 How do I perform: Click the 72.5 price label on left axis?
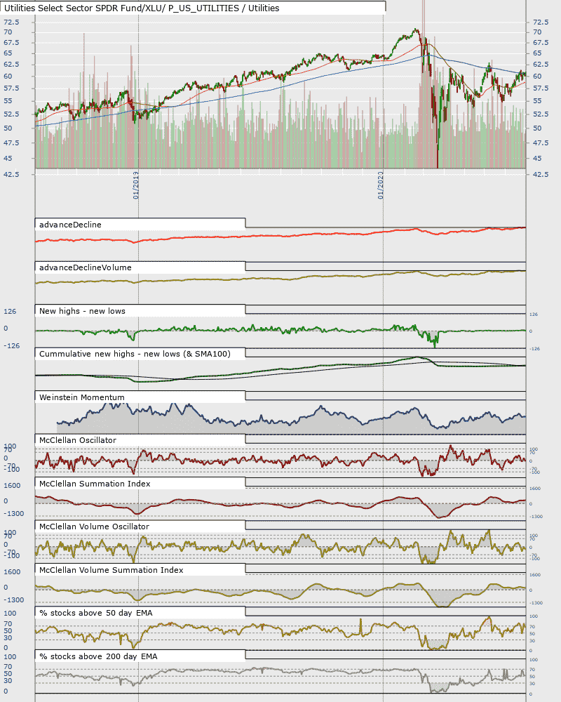click(x=11, y=22)
